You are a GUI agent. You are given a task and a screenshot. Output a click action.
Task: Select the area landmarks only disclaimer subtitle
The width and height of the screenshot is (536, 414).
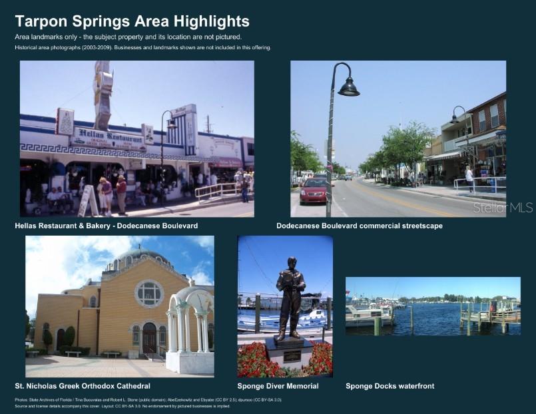(129, 37)
